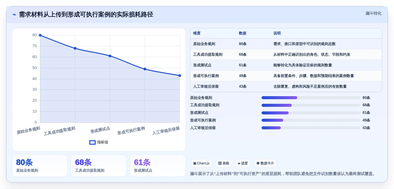Image resolution: width=394 pixels, height=189 pixels.
Task: Click table data cell 80条
Action: click(x=243, y=44)
